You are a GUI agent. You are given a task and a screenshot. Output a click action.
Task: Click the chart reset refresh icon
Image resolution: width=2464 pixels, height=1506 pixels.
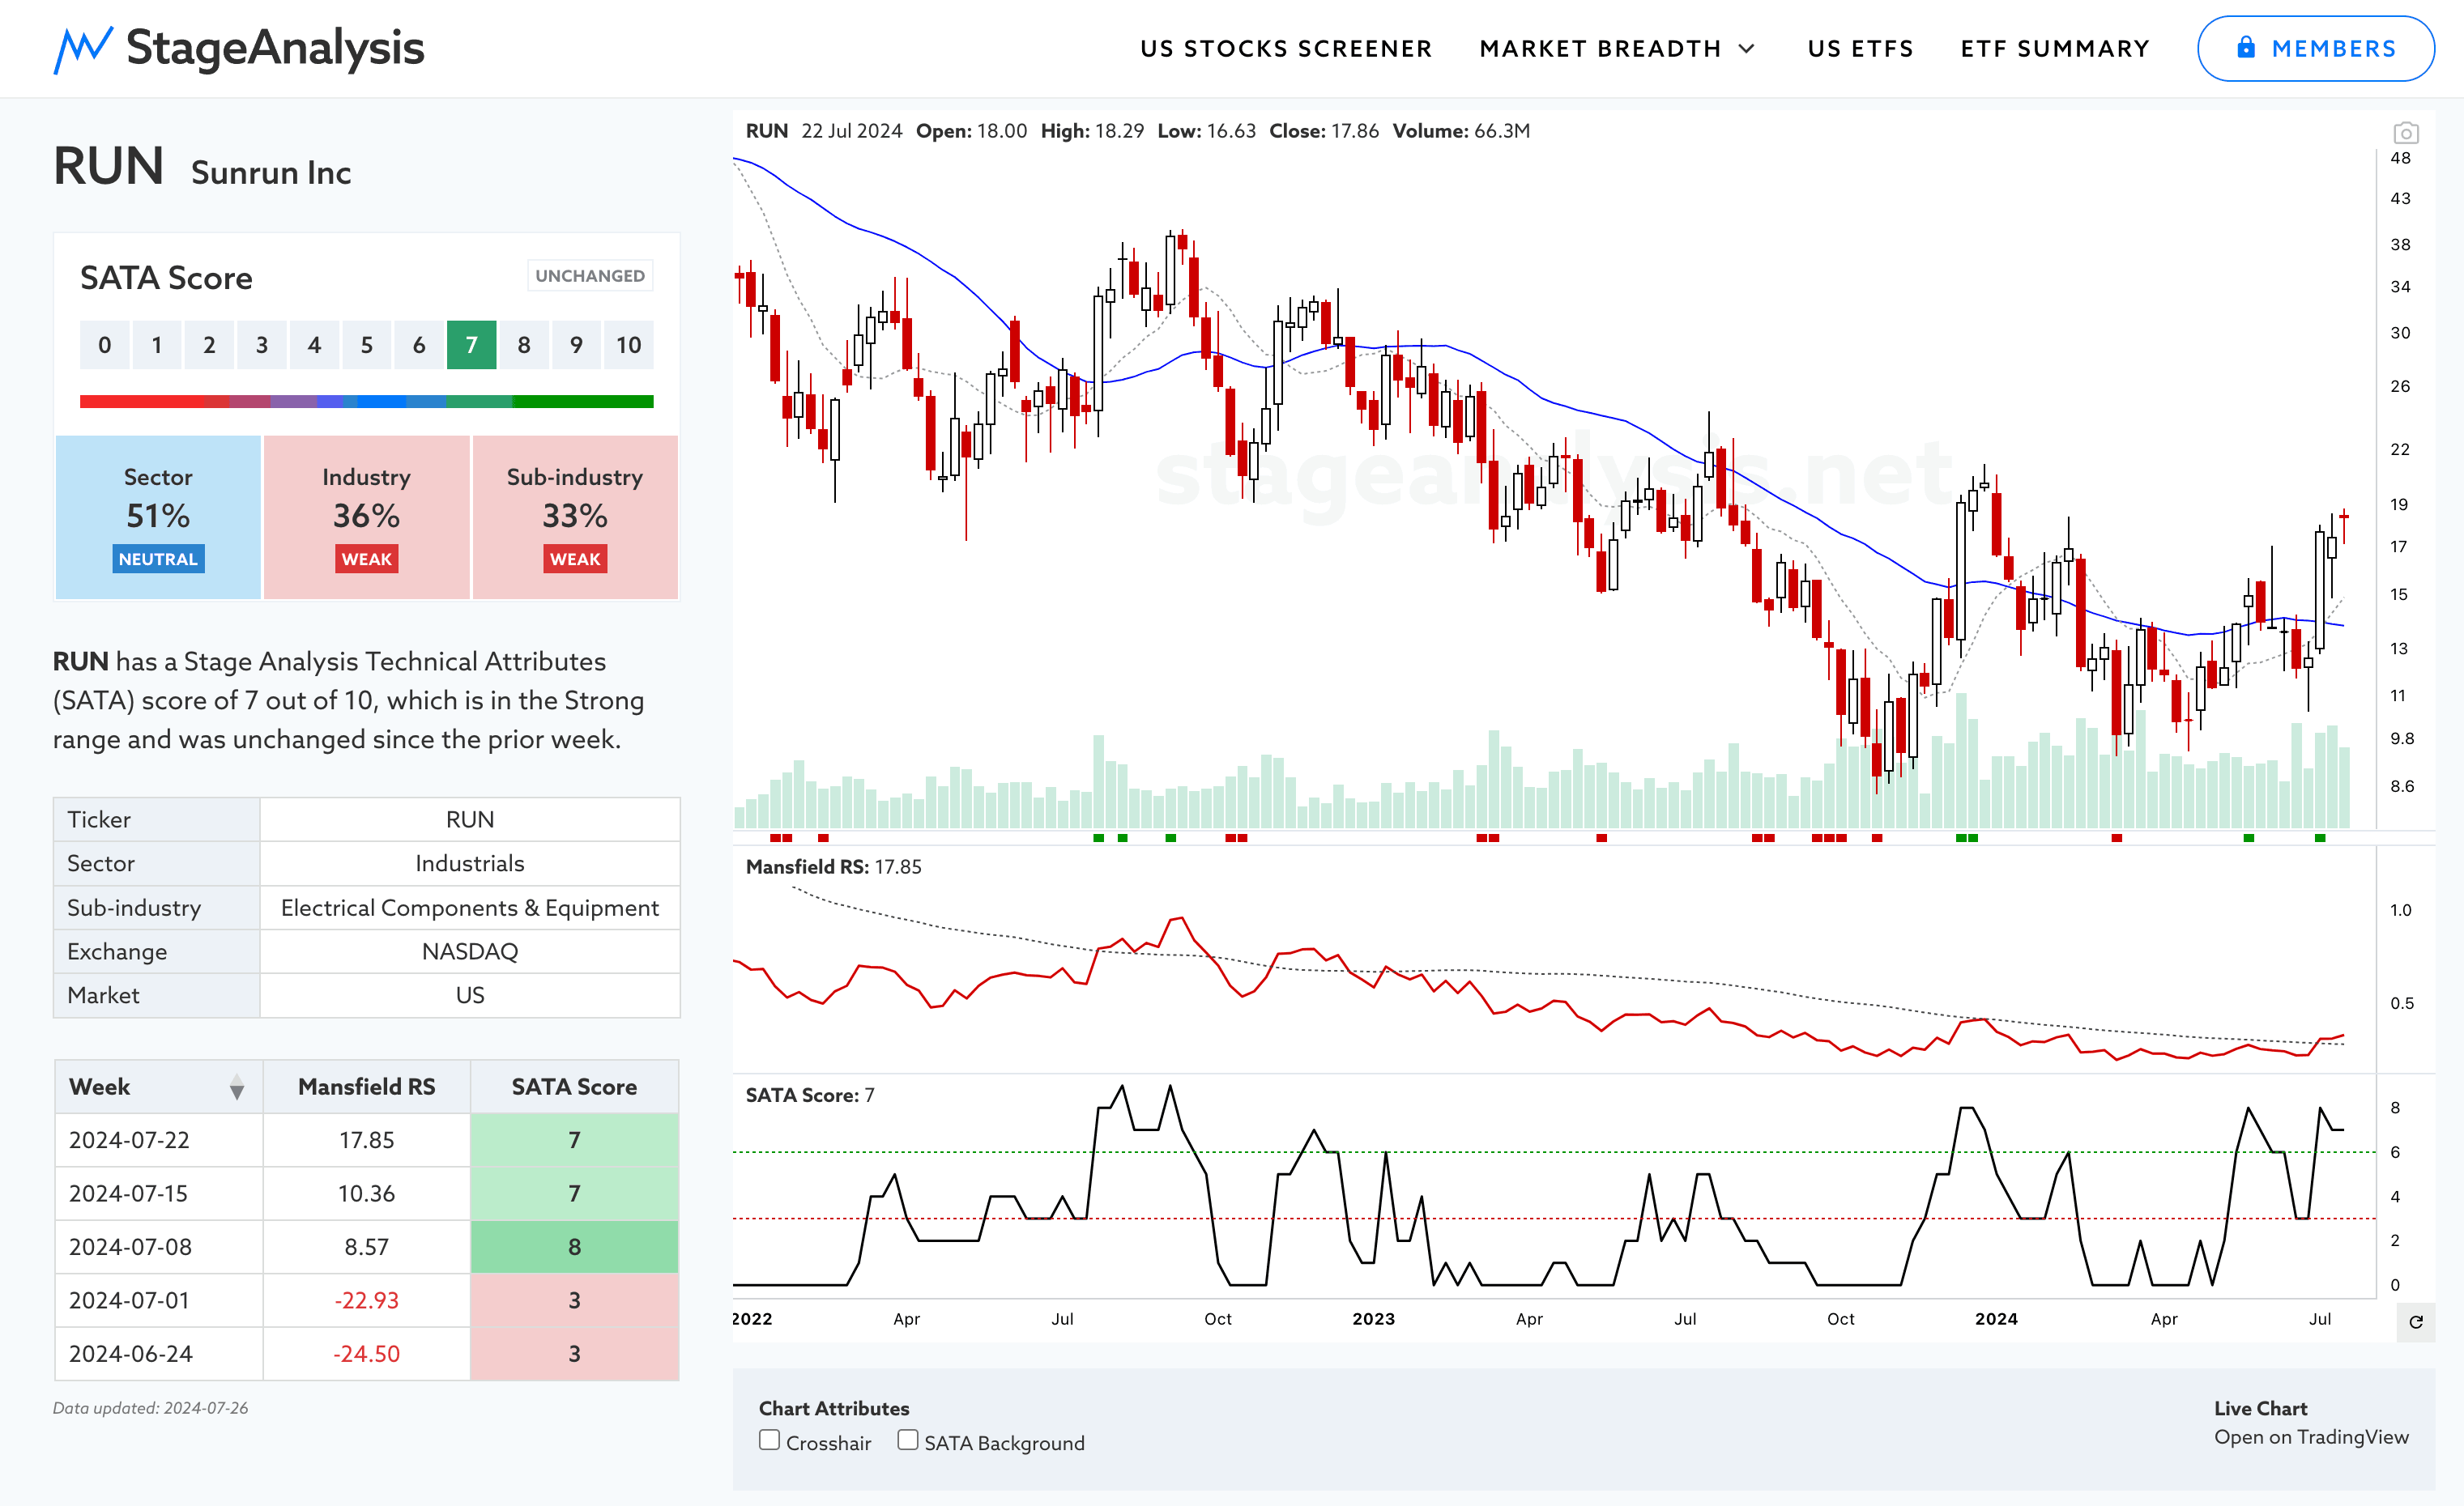click(x=2415, y=1322)
